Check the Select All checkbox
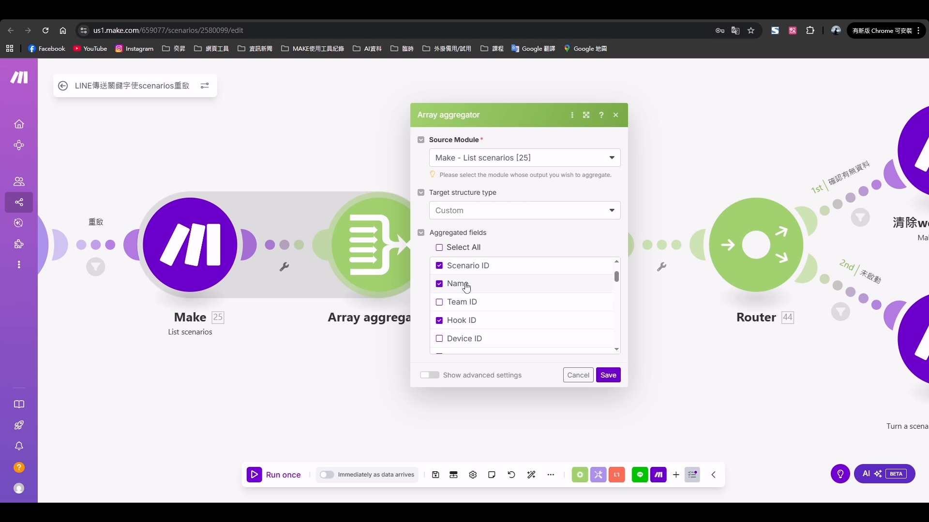The height and width of the screenshot is (522, 929). [439, 247]
